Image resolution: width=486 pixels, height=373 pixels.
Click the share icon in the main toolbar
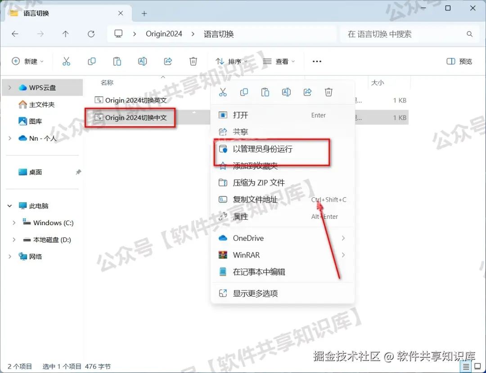tap(168, 61)
